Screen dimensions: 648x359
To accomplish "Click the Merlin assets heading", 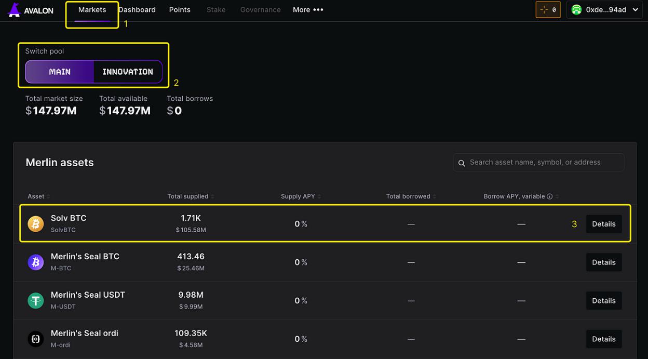I will coord(60,163).
